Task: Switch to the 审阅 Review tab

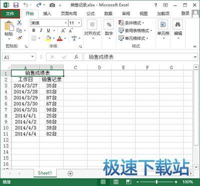Action: 126,14
